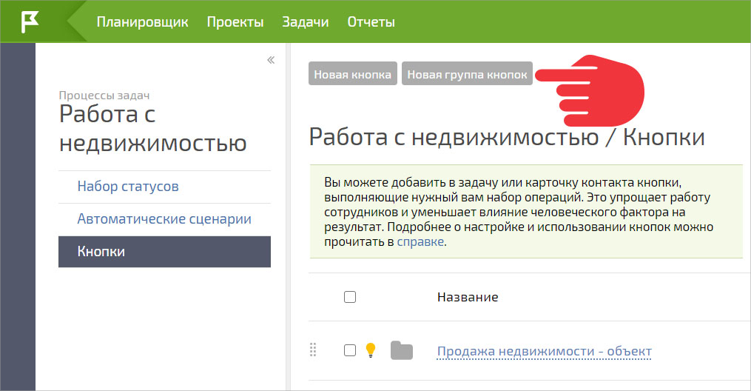
Task: Click the Процессы задач label
Action: (x=104, y=96)
